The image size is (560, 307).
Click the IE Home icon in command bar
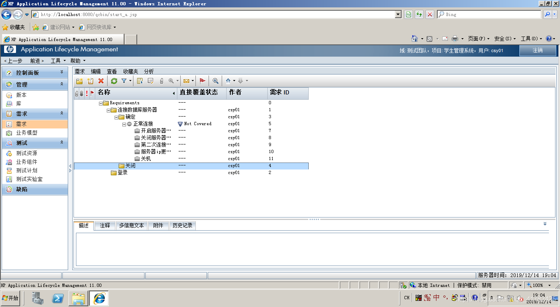(x=415, y=39)
